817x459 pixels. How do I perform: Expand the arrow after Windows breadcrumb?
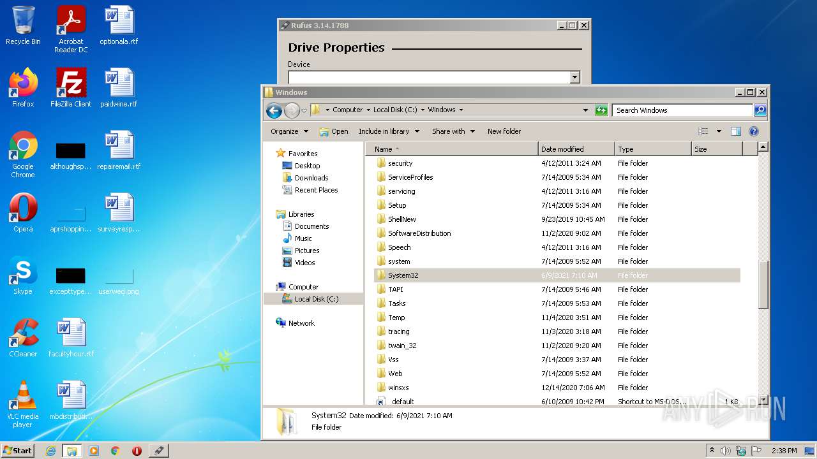coord(461,110)
